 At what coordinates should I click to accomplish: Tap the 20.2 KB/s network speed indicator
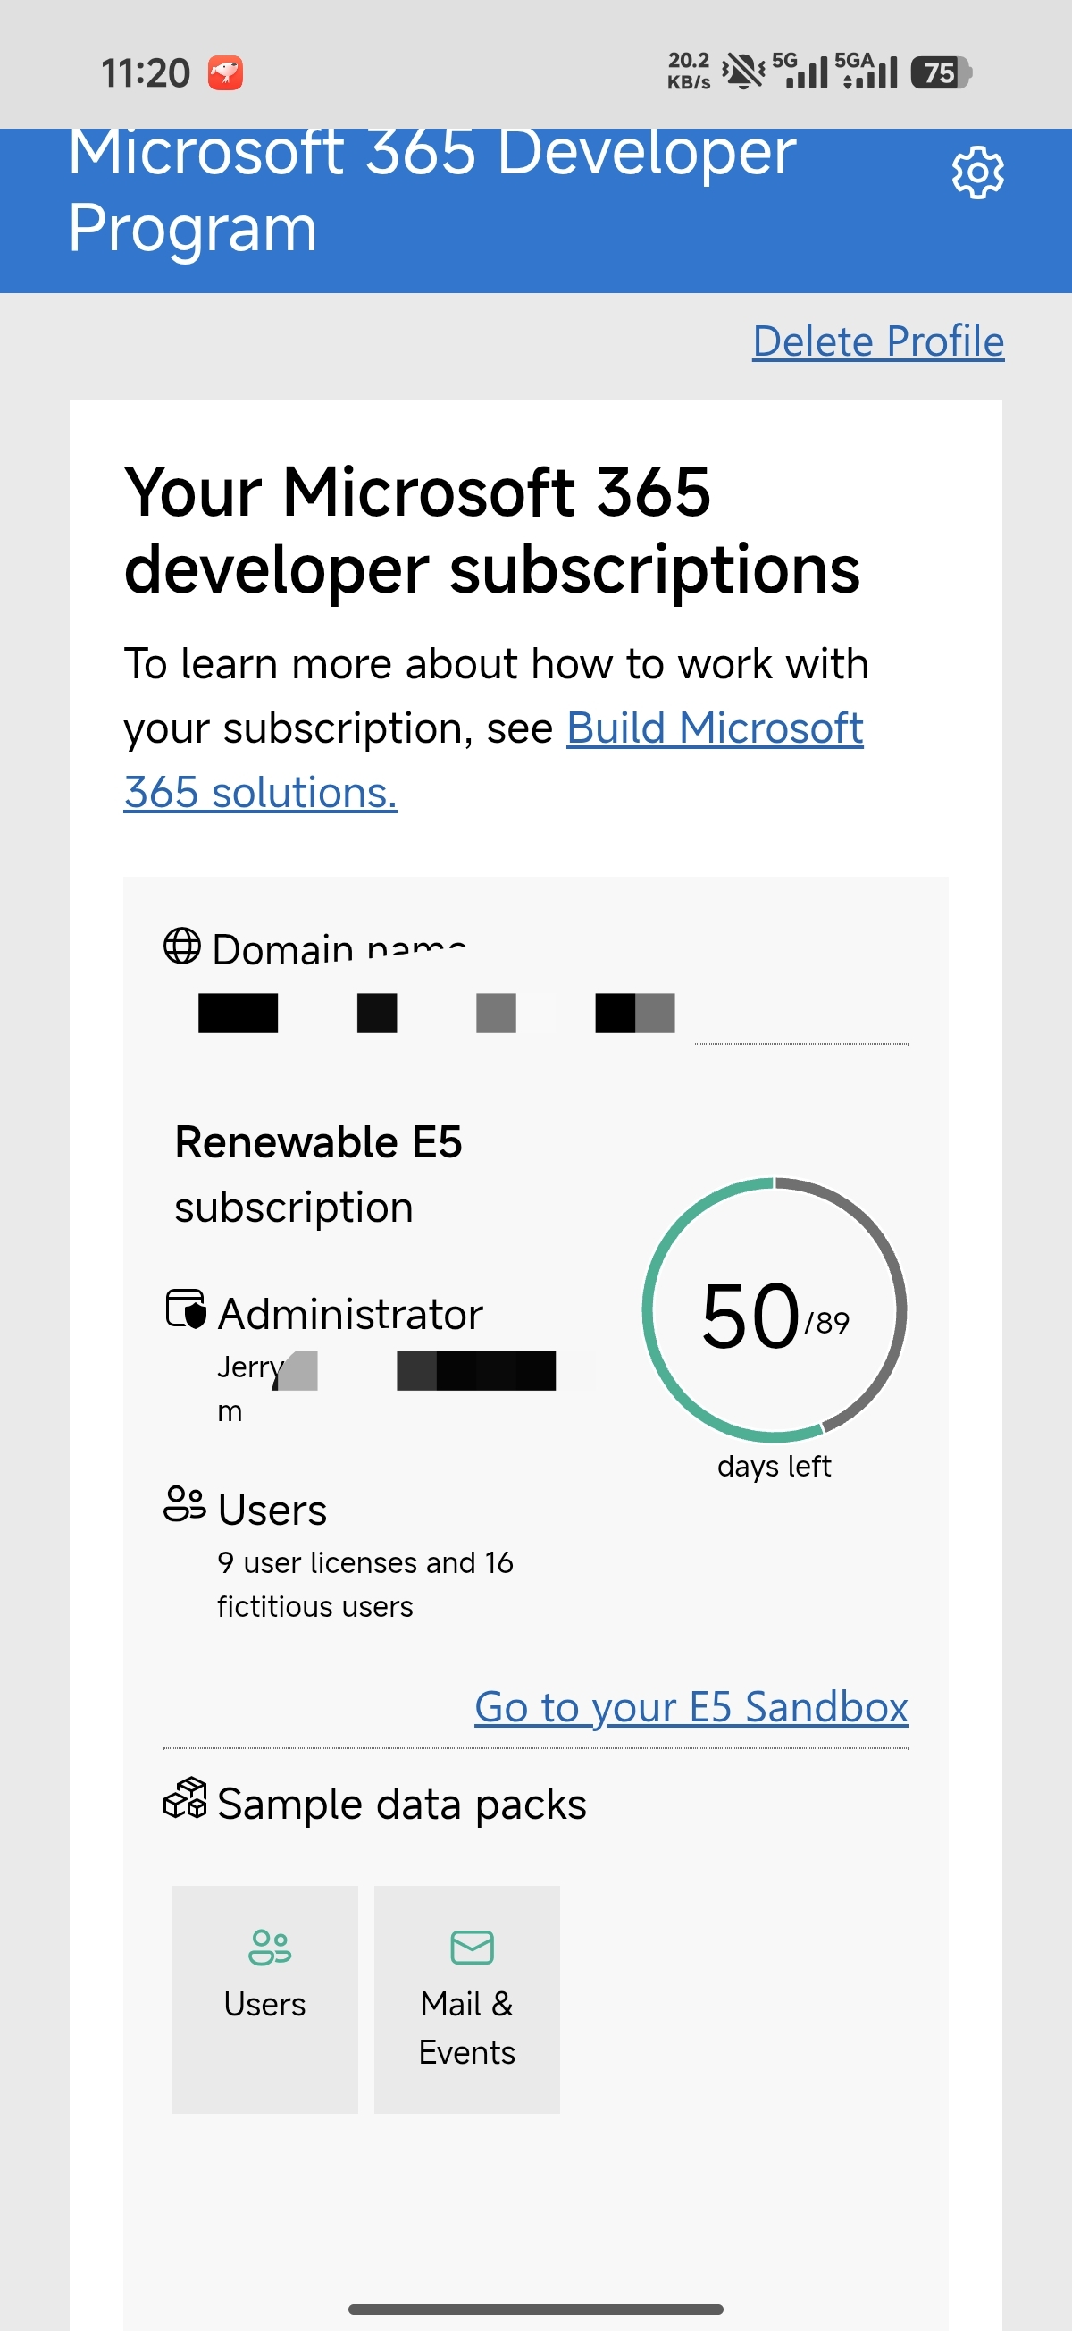[x=689, y=71]
